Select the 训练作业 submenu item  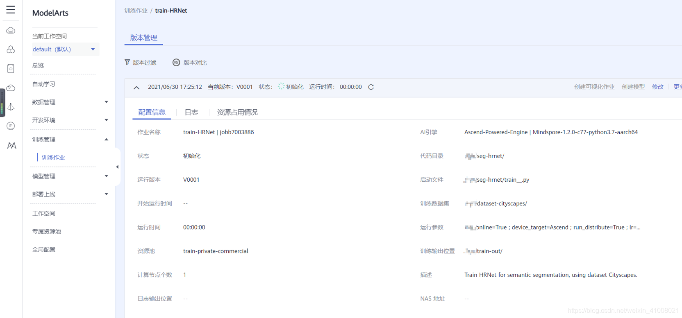pyautogui.click(x=53, y=157)
